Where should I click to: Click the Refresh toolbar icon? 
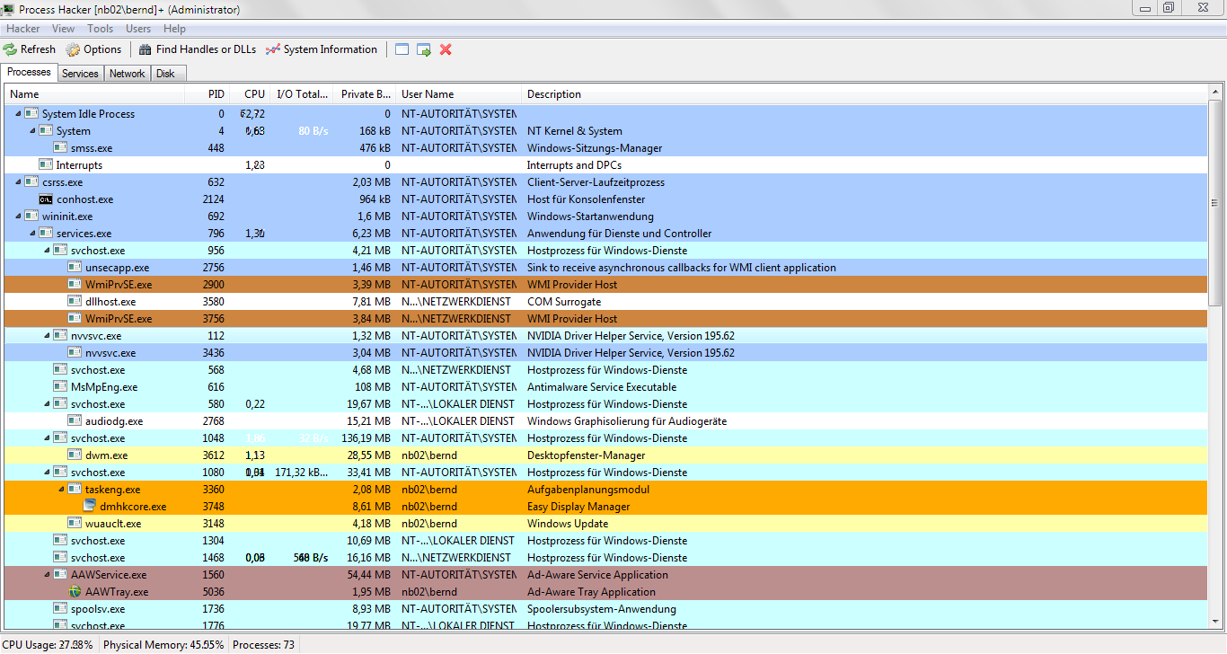(10, 49)
